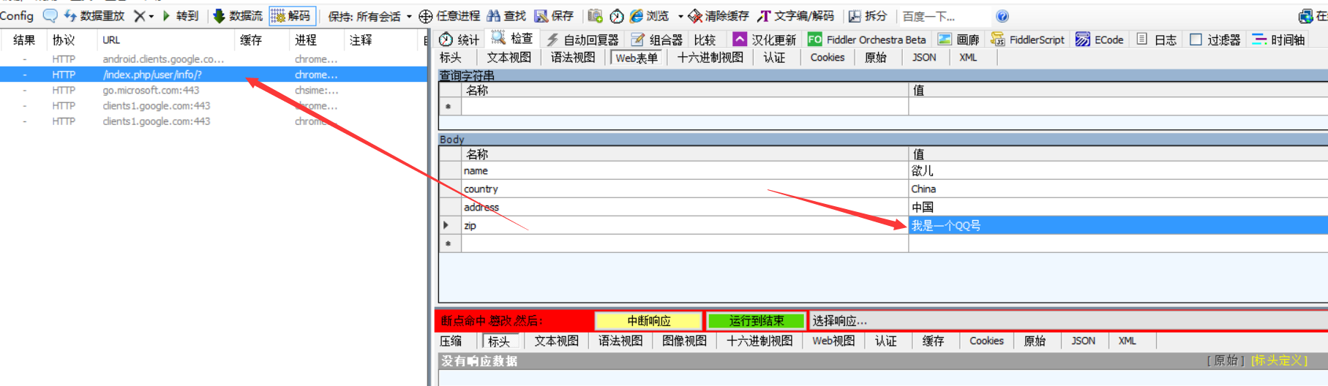1328x386 pixels.
Task: Select the request 语法视图 (SyntaxView) tab
Action: pyautogui.click(x=573, y=57)
